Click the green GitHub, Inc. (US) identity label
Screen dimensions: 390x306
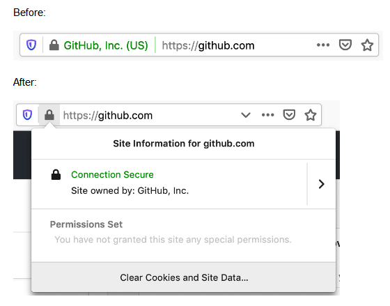click(x=106, y=45)
